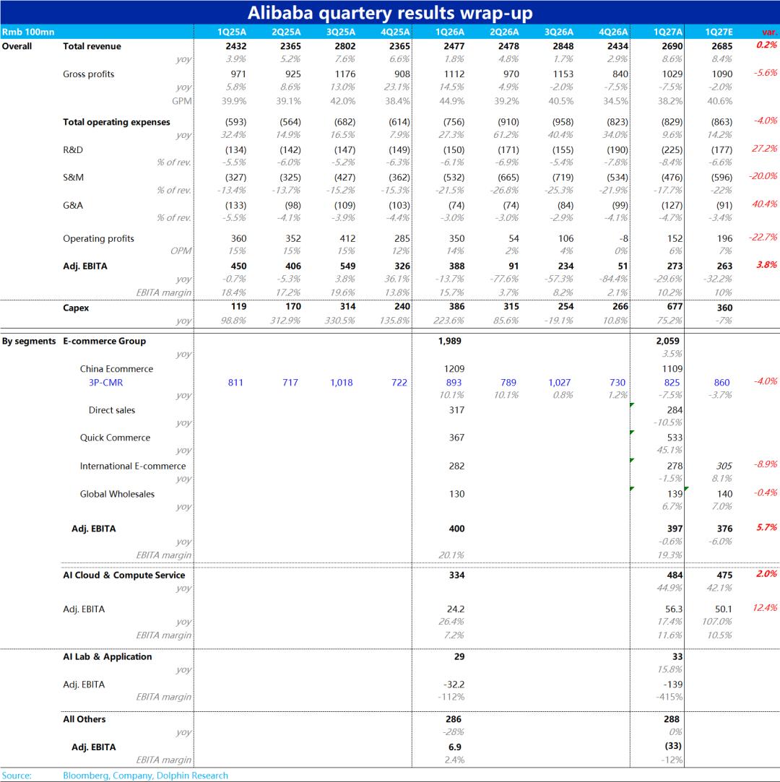Select the 'China Ecommerce' row label

click(x=116, y=369)
